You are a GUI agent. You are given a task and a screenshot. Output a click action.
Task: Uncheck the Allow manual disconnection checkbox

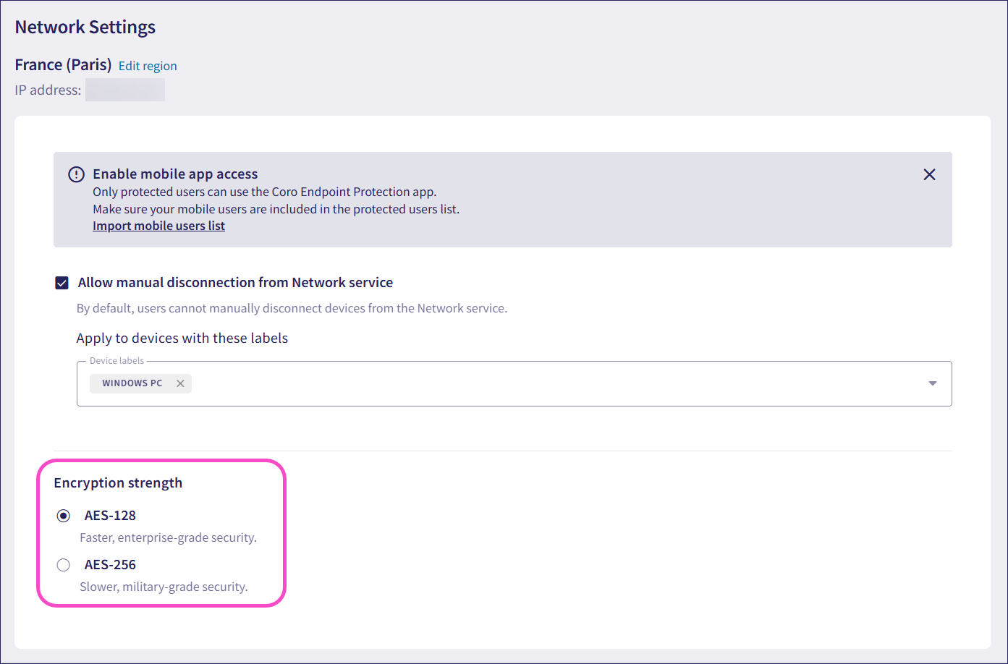coord(62,283)
